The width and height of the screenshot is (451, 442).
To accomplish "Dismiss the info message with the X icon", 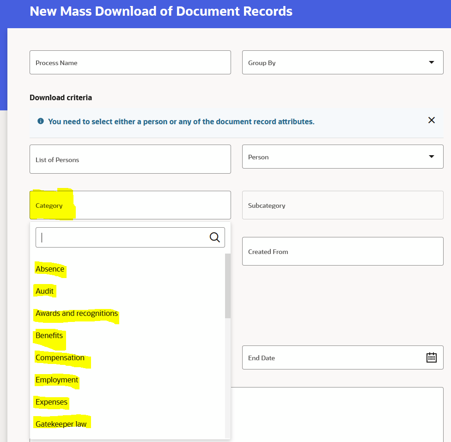I will (431, 120).
